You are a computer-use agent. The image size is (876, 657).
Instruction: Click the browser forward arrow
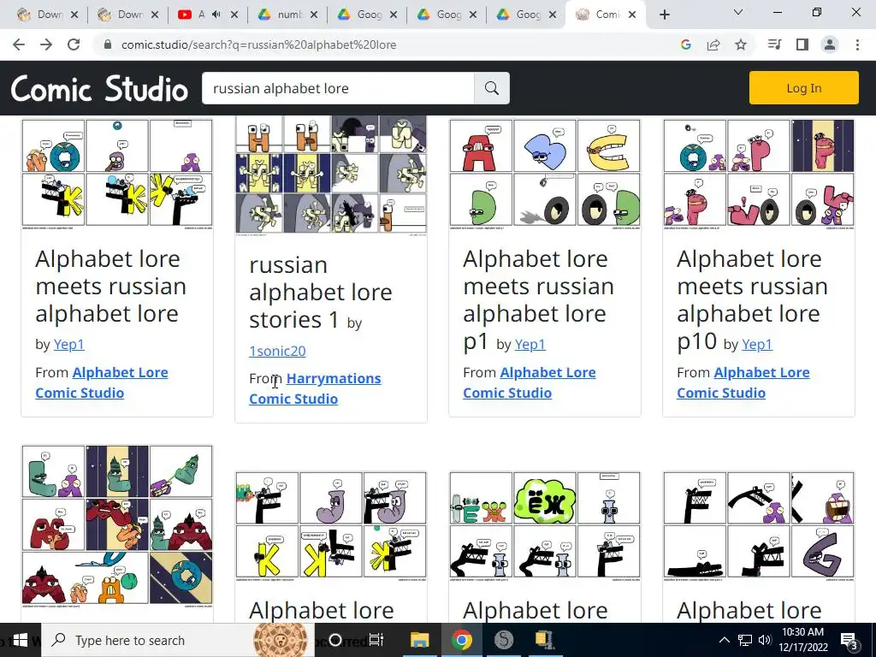pyautogui.click(x=46, y=44)
